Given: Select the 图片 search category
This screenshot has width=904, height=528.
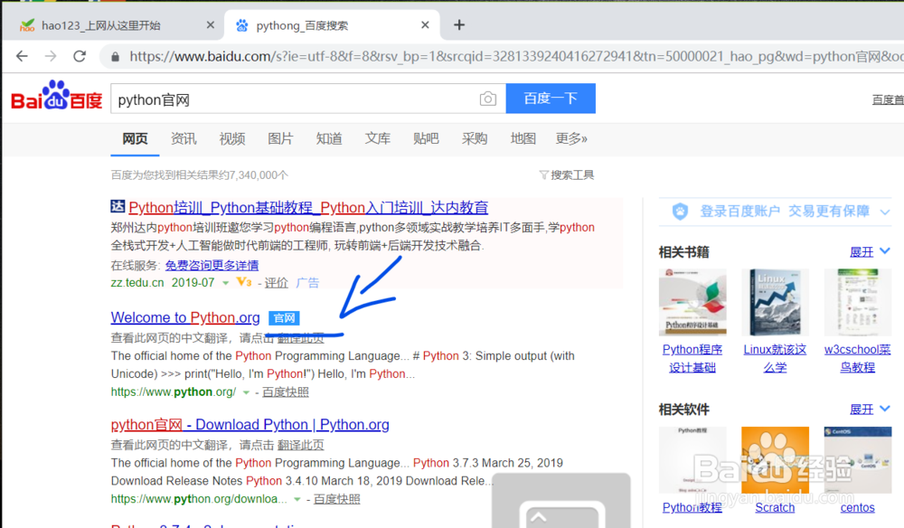Looking at the screenshot, I should [281, 138].
